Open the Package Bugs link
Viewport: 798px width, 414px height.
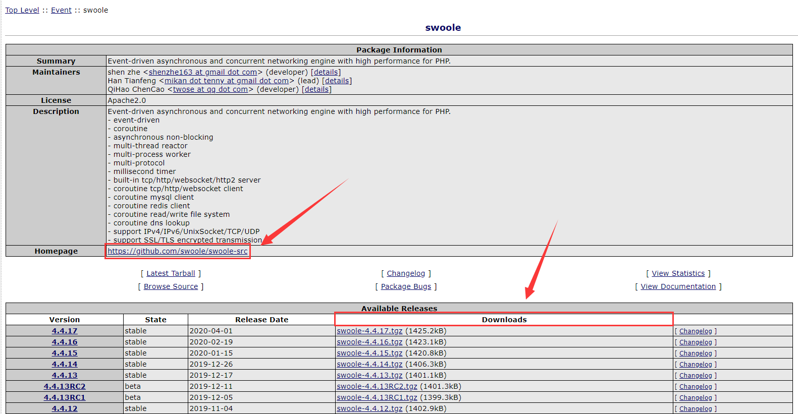[x=406, y=286]
